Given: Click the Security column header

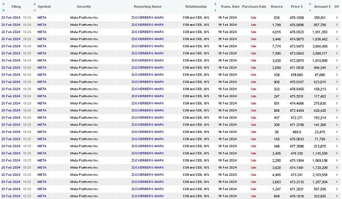Looking at the screenshot, I should point(84,6).
